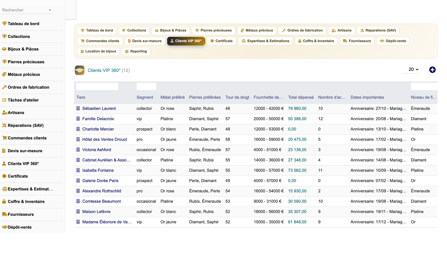Open the Location de bijoux tab
The width and height of the screenshot is (447, 276).
coord(98,51)
